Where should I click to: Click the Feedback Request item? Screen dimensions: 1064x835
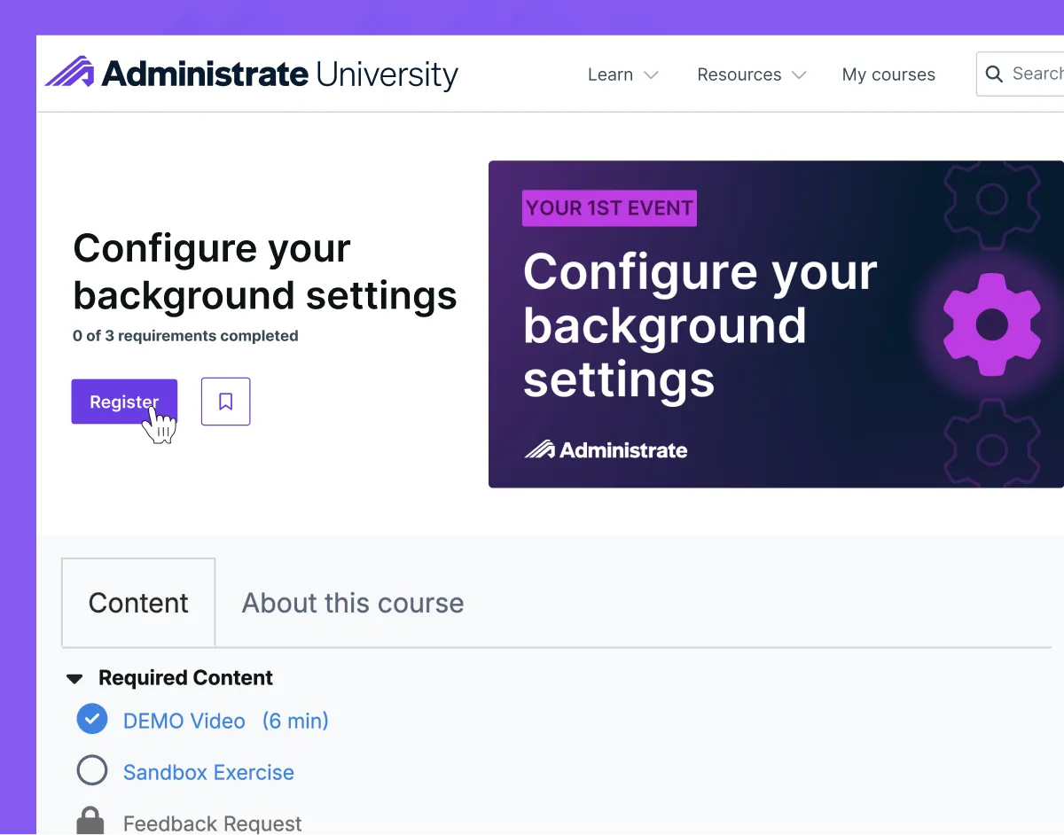click(213, 823)
